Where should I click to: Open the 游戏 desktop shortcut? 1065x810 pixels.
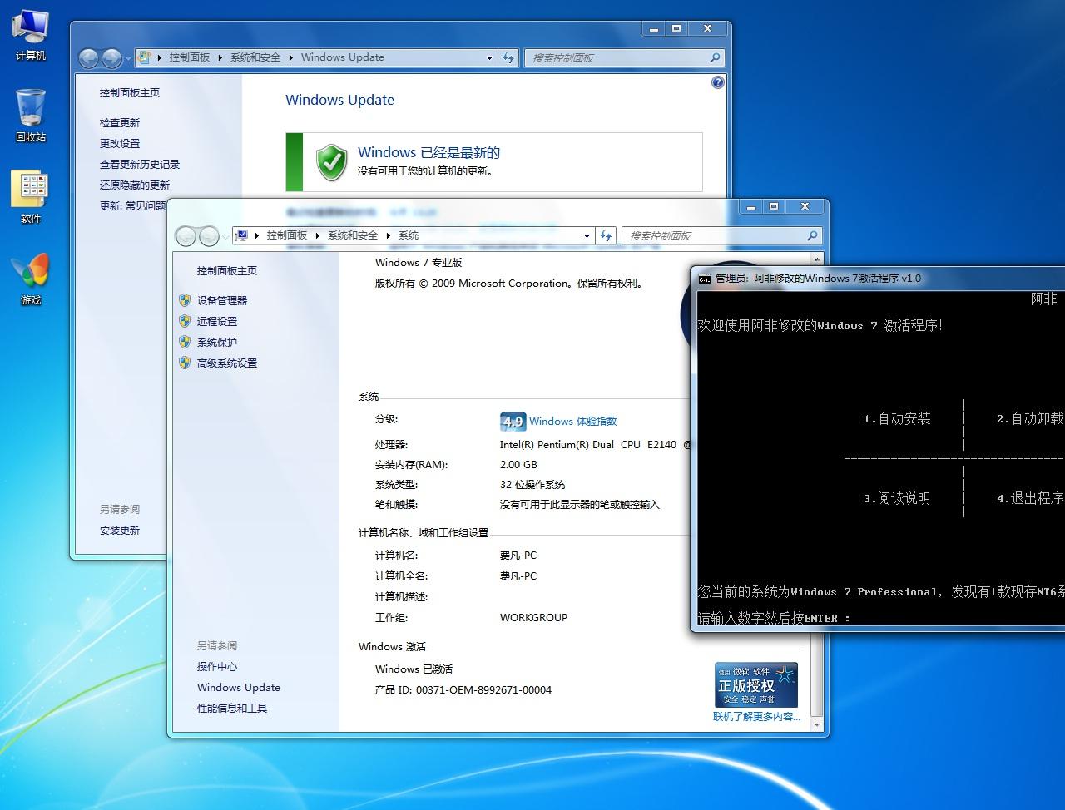point(30,272)
